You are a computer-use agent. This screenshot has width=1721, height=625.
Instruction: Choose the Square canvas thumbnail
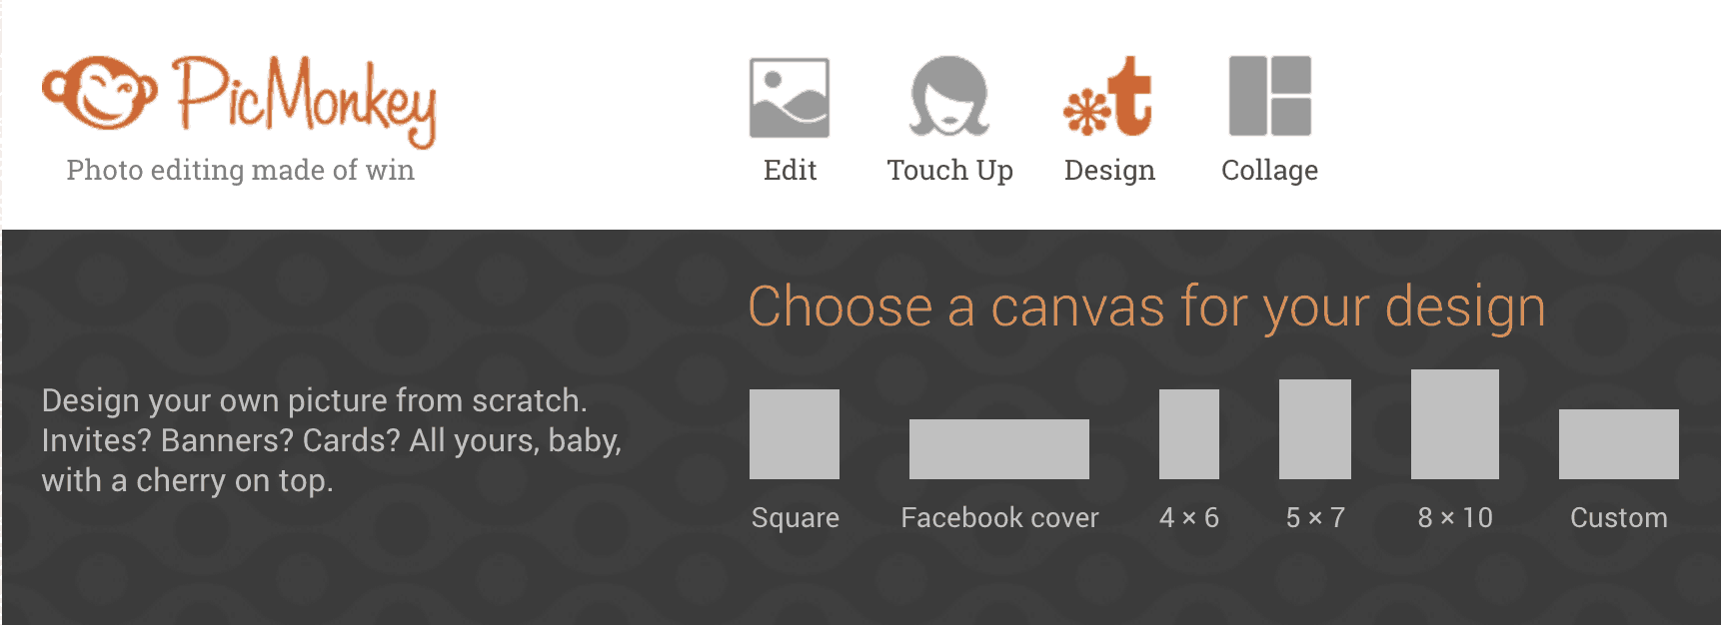(x=795, y=434)
